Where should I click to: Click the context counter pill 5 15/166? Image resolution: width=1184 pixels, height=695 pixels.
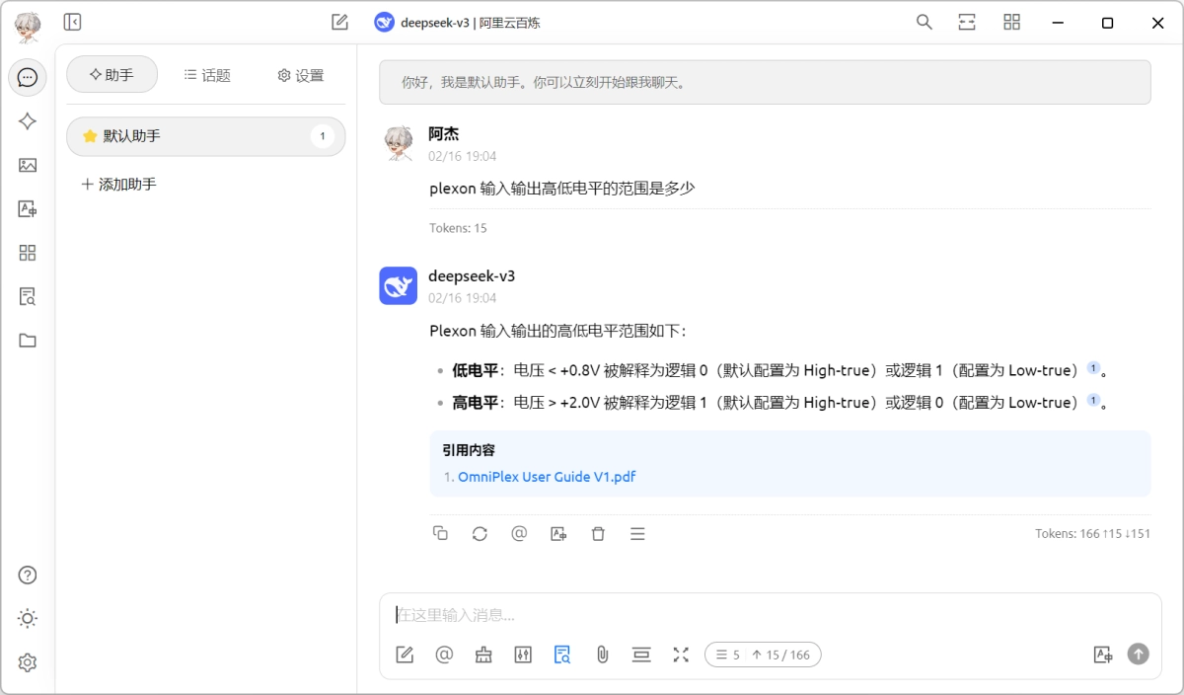click(763, 655)
